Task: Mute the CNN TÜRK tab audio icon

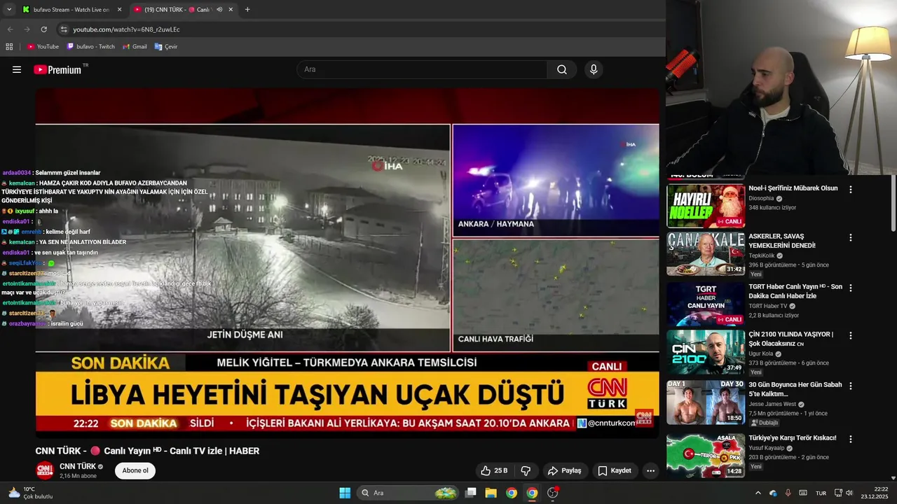Action: (x=219, y=10)
